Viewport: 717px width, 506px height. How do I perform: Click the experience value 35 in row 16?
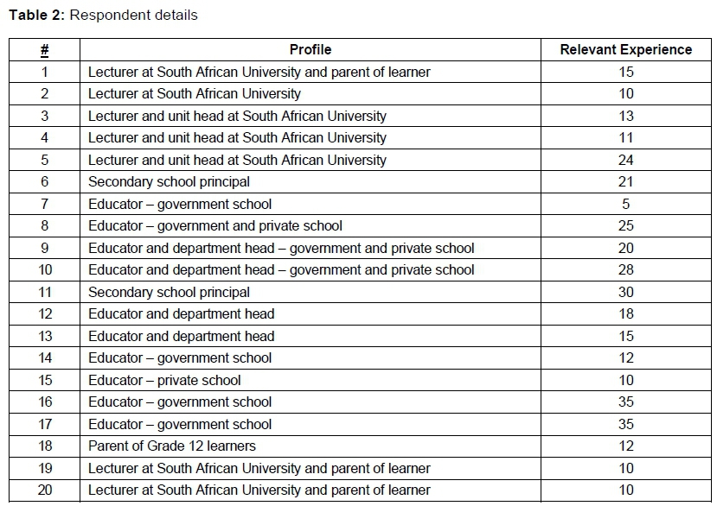pyautogui.click(x=625, y=402)
